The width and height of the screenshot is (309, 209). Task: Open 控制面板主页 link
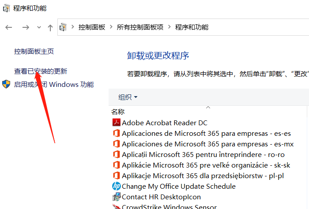pyautogui.click(x=34, y=52)
